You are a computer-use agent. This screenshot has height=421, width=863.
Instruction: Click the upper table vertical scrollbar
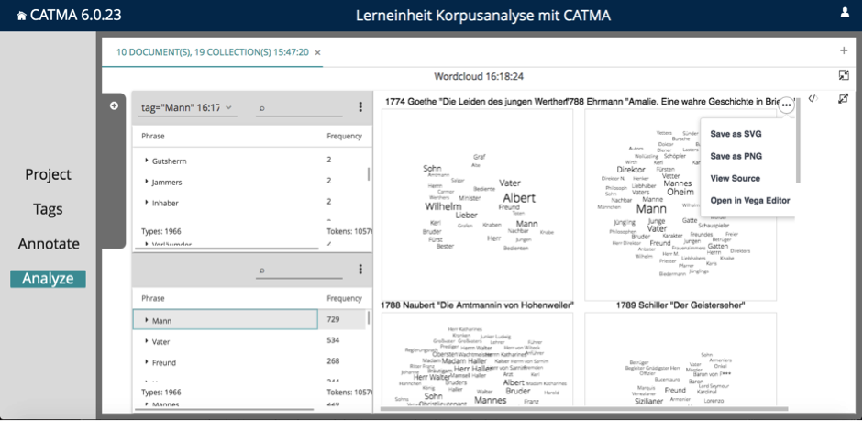pyautogui.click(x=368, y=174)
